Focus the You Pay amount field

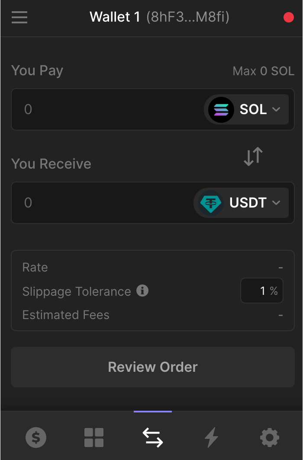pyautogui.click(x=104, y=109)
